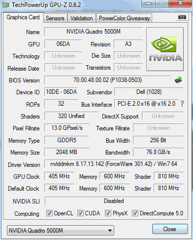This screenshot has height=240, width=193.
Task: Minimize the GPU-Z window
Action: pos(149,3)
